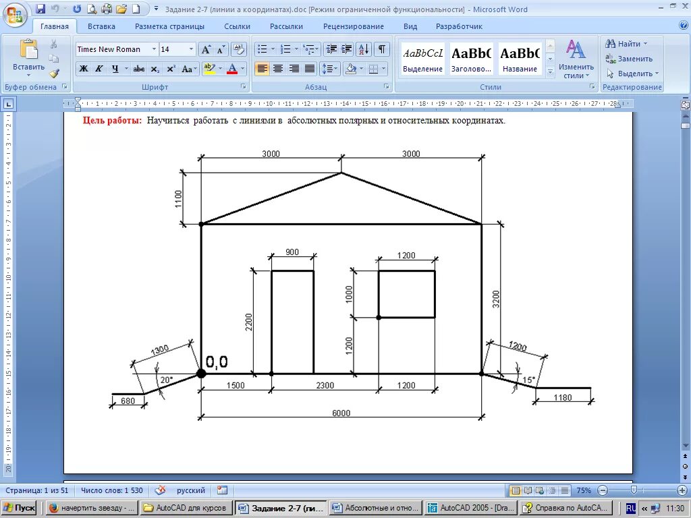
Task: Open Print Preview from quick access toolbar
Action: coord(92,8)
